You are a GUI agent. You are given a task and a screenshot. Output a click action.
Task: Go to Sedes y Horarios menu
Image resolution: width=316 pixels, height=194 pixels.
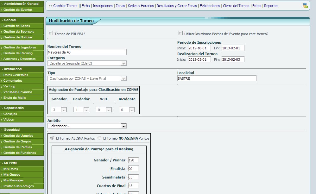(x=141, y=6)
